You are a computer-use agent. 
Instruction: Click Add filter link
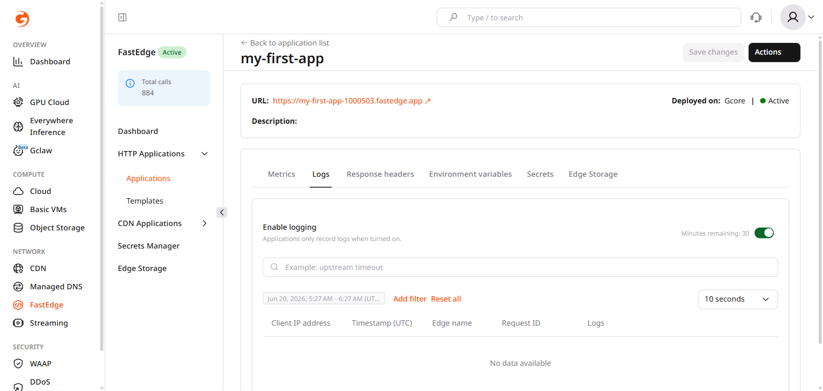410,299
